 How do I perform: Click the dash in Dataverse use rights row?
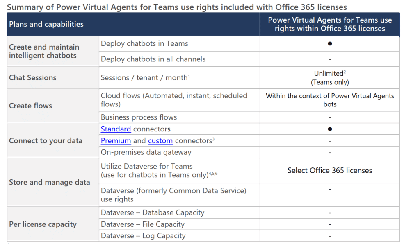click(330, 190)
